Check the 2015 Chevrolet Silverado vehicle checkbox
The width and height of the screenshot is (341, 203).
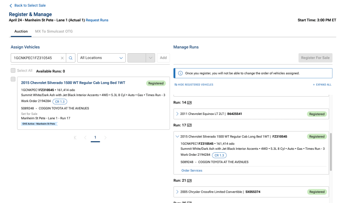coord(13,79)
